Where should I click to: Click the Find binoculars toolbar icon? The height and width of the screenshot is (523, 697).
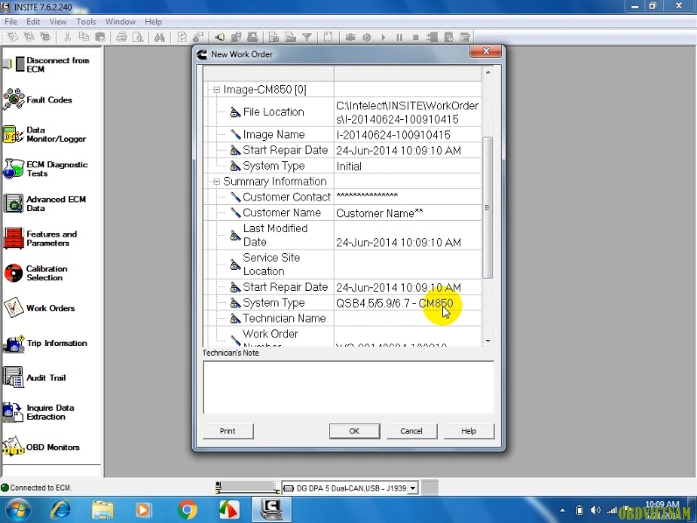point(159,38)
